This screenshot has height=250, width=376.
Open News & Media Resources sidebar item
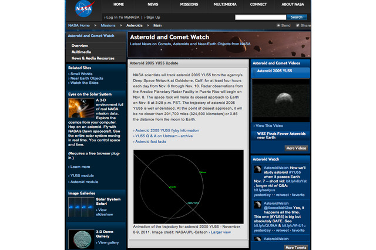coord(93,58)
